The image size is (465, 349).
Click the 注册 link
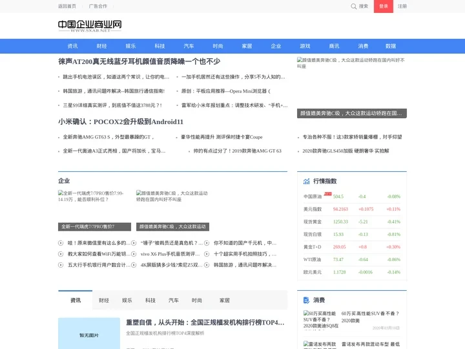point(402,6)
